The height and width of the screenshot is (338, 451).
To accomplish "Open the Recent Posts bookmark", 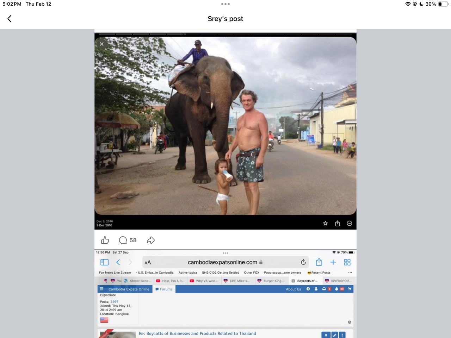I will [x=319, y=273].
